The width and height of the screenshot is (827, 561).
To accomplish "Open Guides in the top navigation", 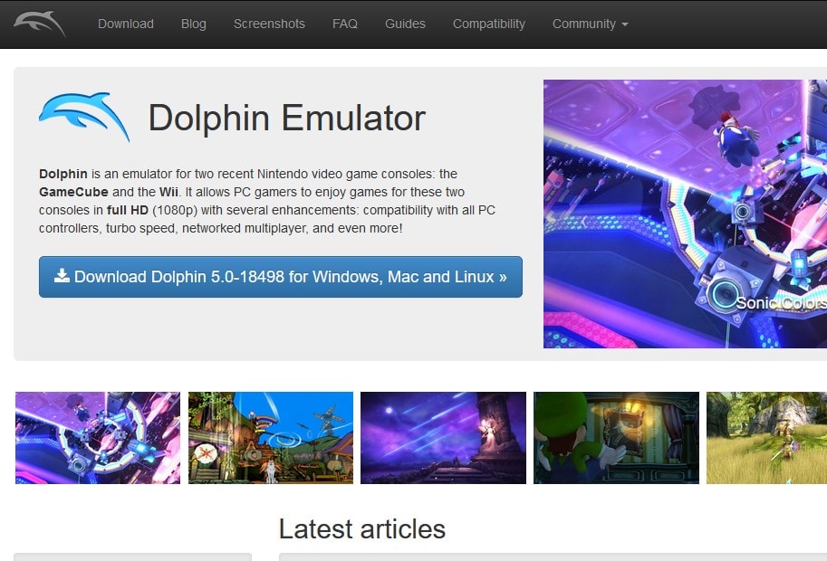I will tap(405, 24).
